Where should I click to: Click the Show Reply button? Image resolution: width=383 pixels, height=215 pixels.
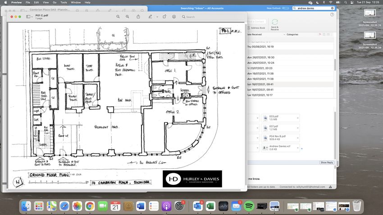pos(327,162)
